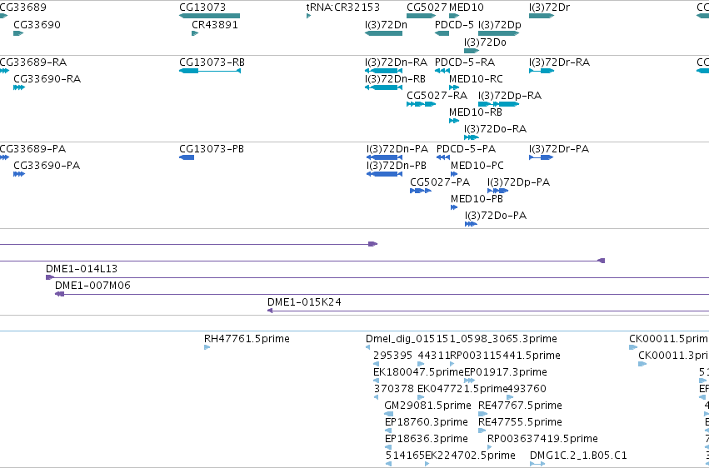Select the CG5027-RA transcript label
The image size is (709, 468).
tap(437, 96)
